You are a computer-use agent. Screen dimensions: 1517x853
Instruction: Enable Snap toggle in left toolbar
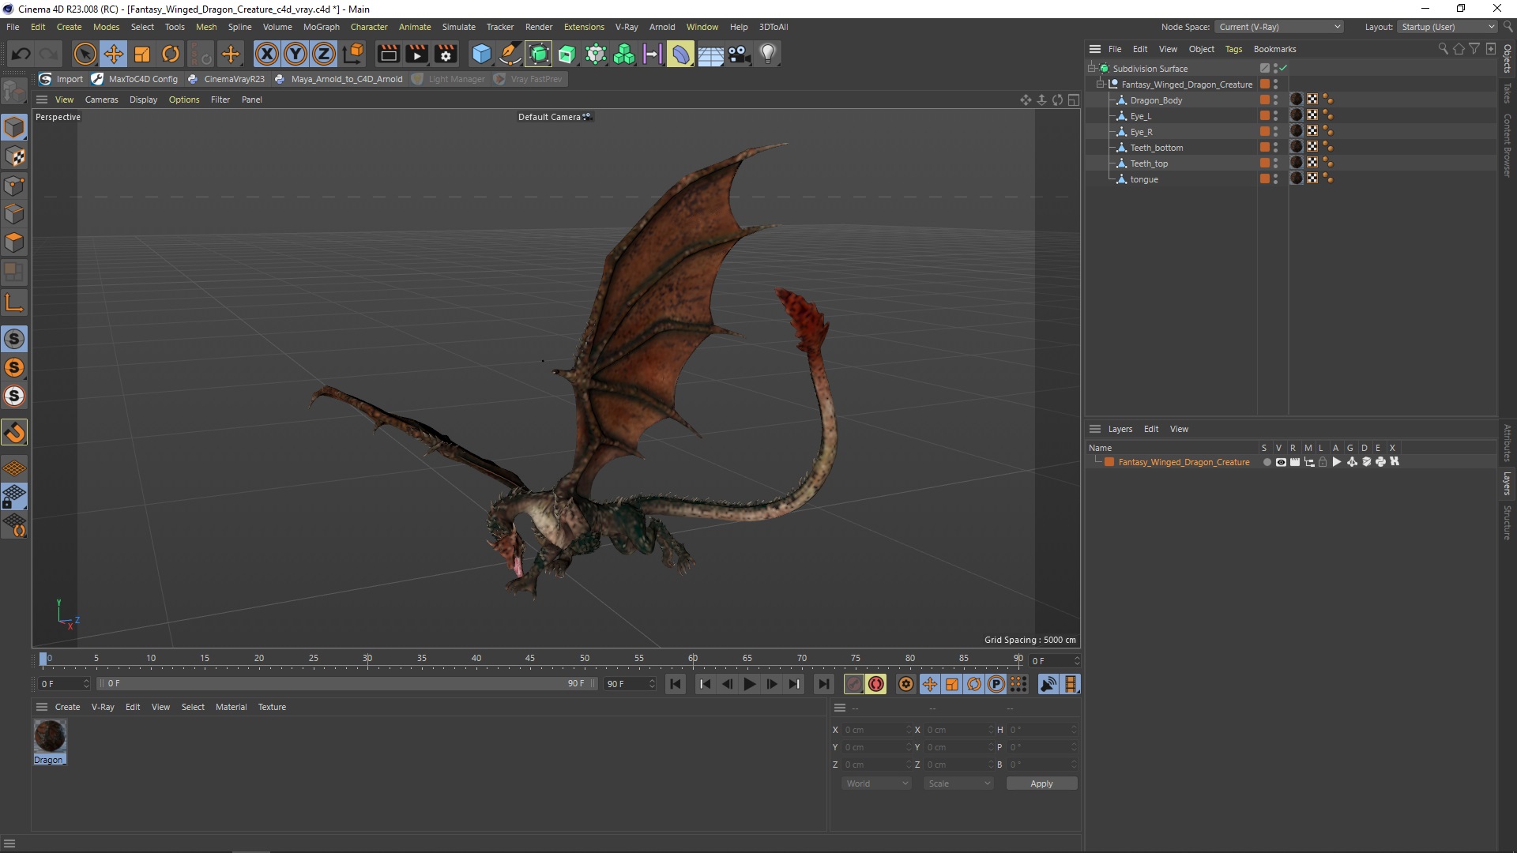click(x=14, y=432)
